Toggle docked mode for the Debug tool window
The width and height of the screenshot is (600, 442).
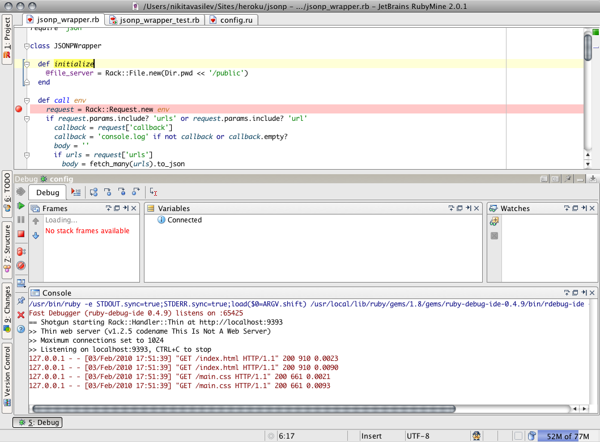tap(555, 179)
